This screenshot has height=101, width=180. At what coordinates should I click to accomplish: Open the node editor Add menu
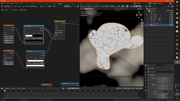(24, 6)
